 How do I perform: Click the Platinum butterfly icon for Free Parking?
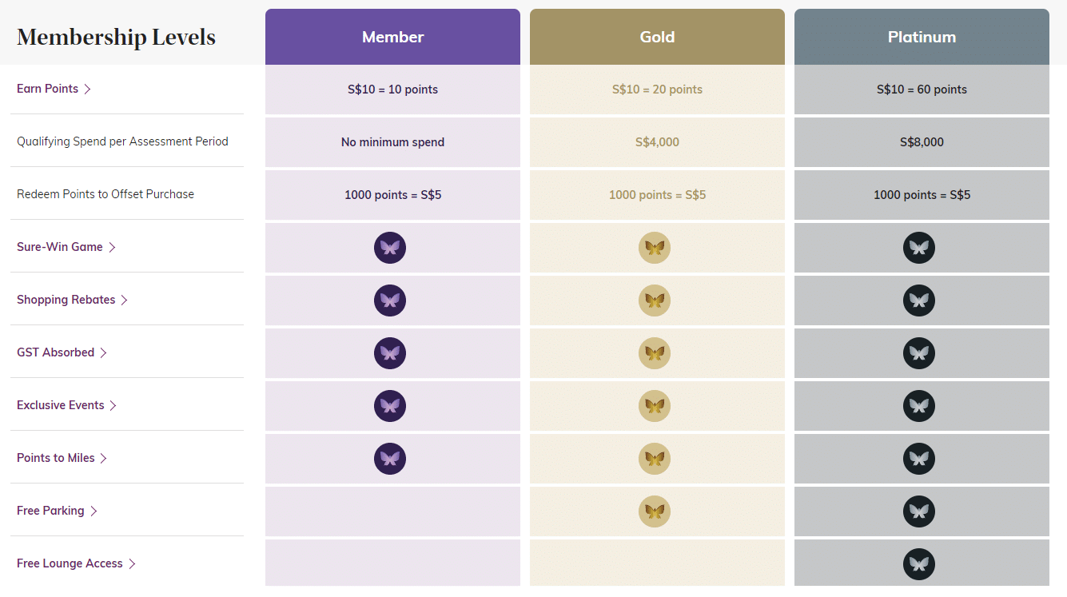click(x=919, y=511)
